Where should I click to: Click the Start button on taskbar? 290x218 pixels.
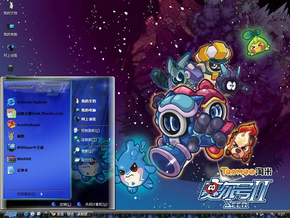11,214
